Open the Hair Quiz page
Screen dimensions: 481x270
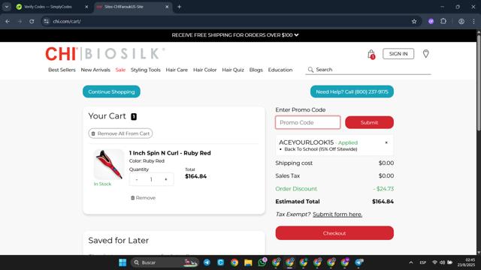[x=233, y=70]
